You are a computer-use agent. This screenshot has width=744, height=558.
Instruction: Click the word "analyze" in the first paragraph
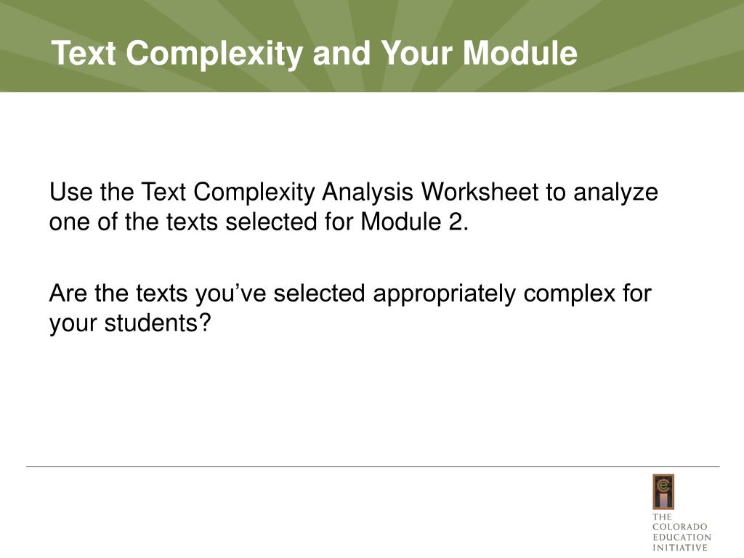(615, 193)
